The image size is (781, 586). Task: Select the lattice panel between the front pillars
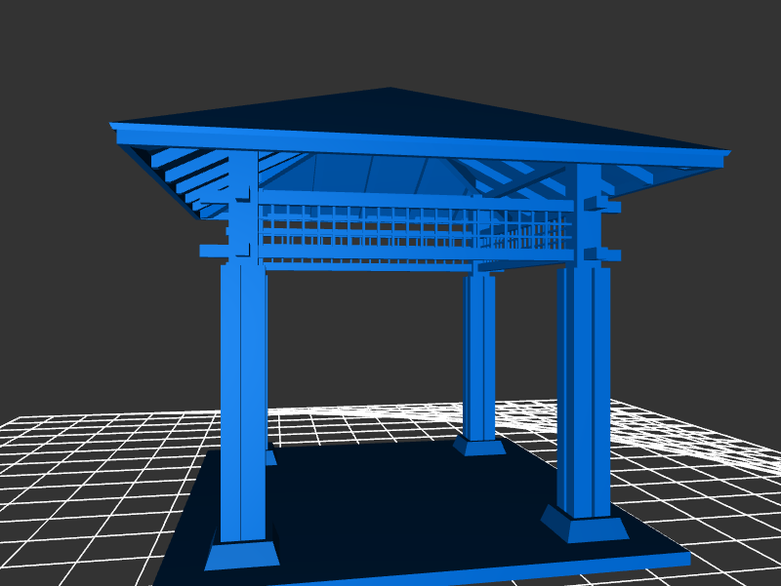(415, 228)
